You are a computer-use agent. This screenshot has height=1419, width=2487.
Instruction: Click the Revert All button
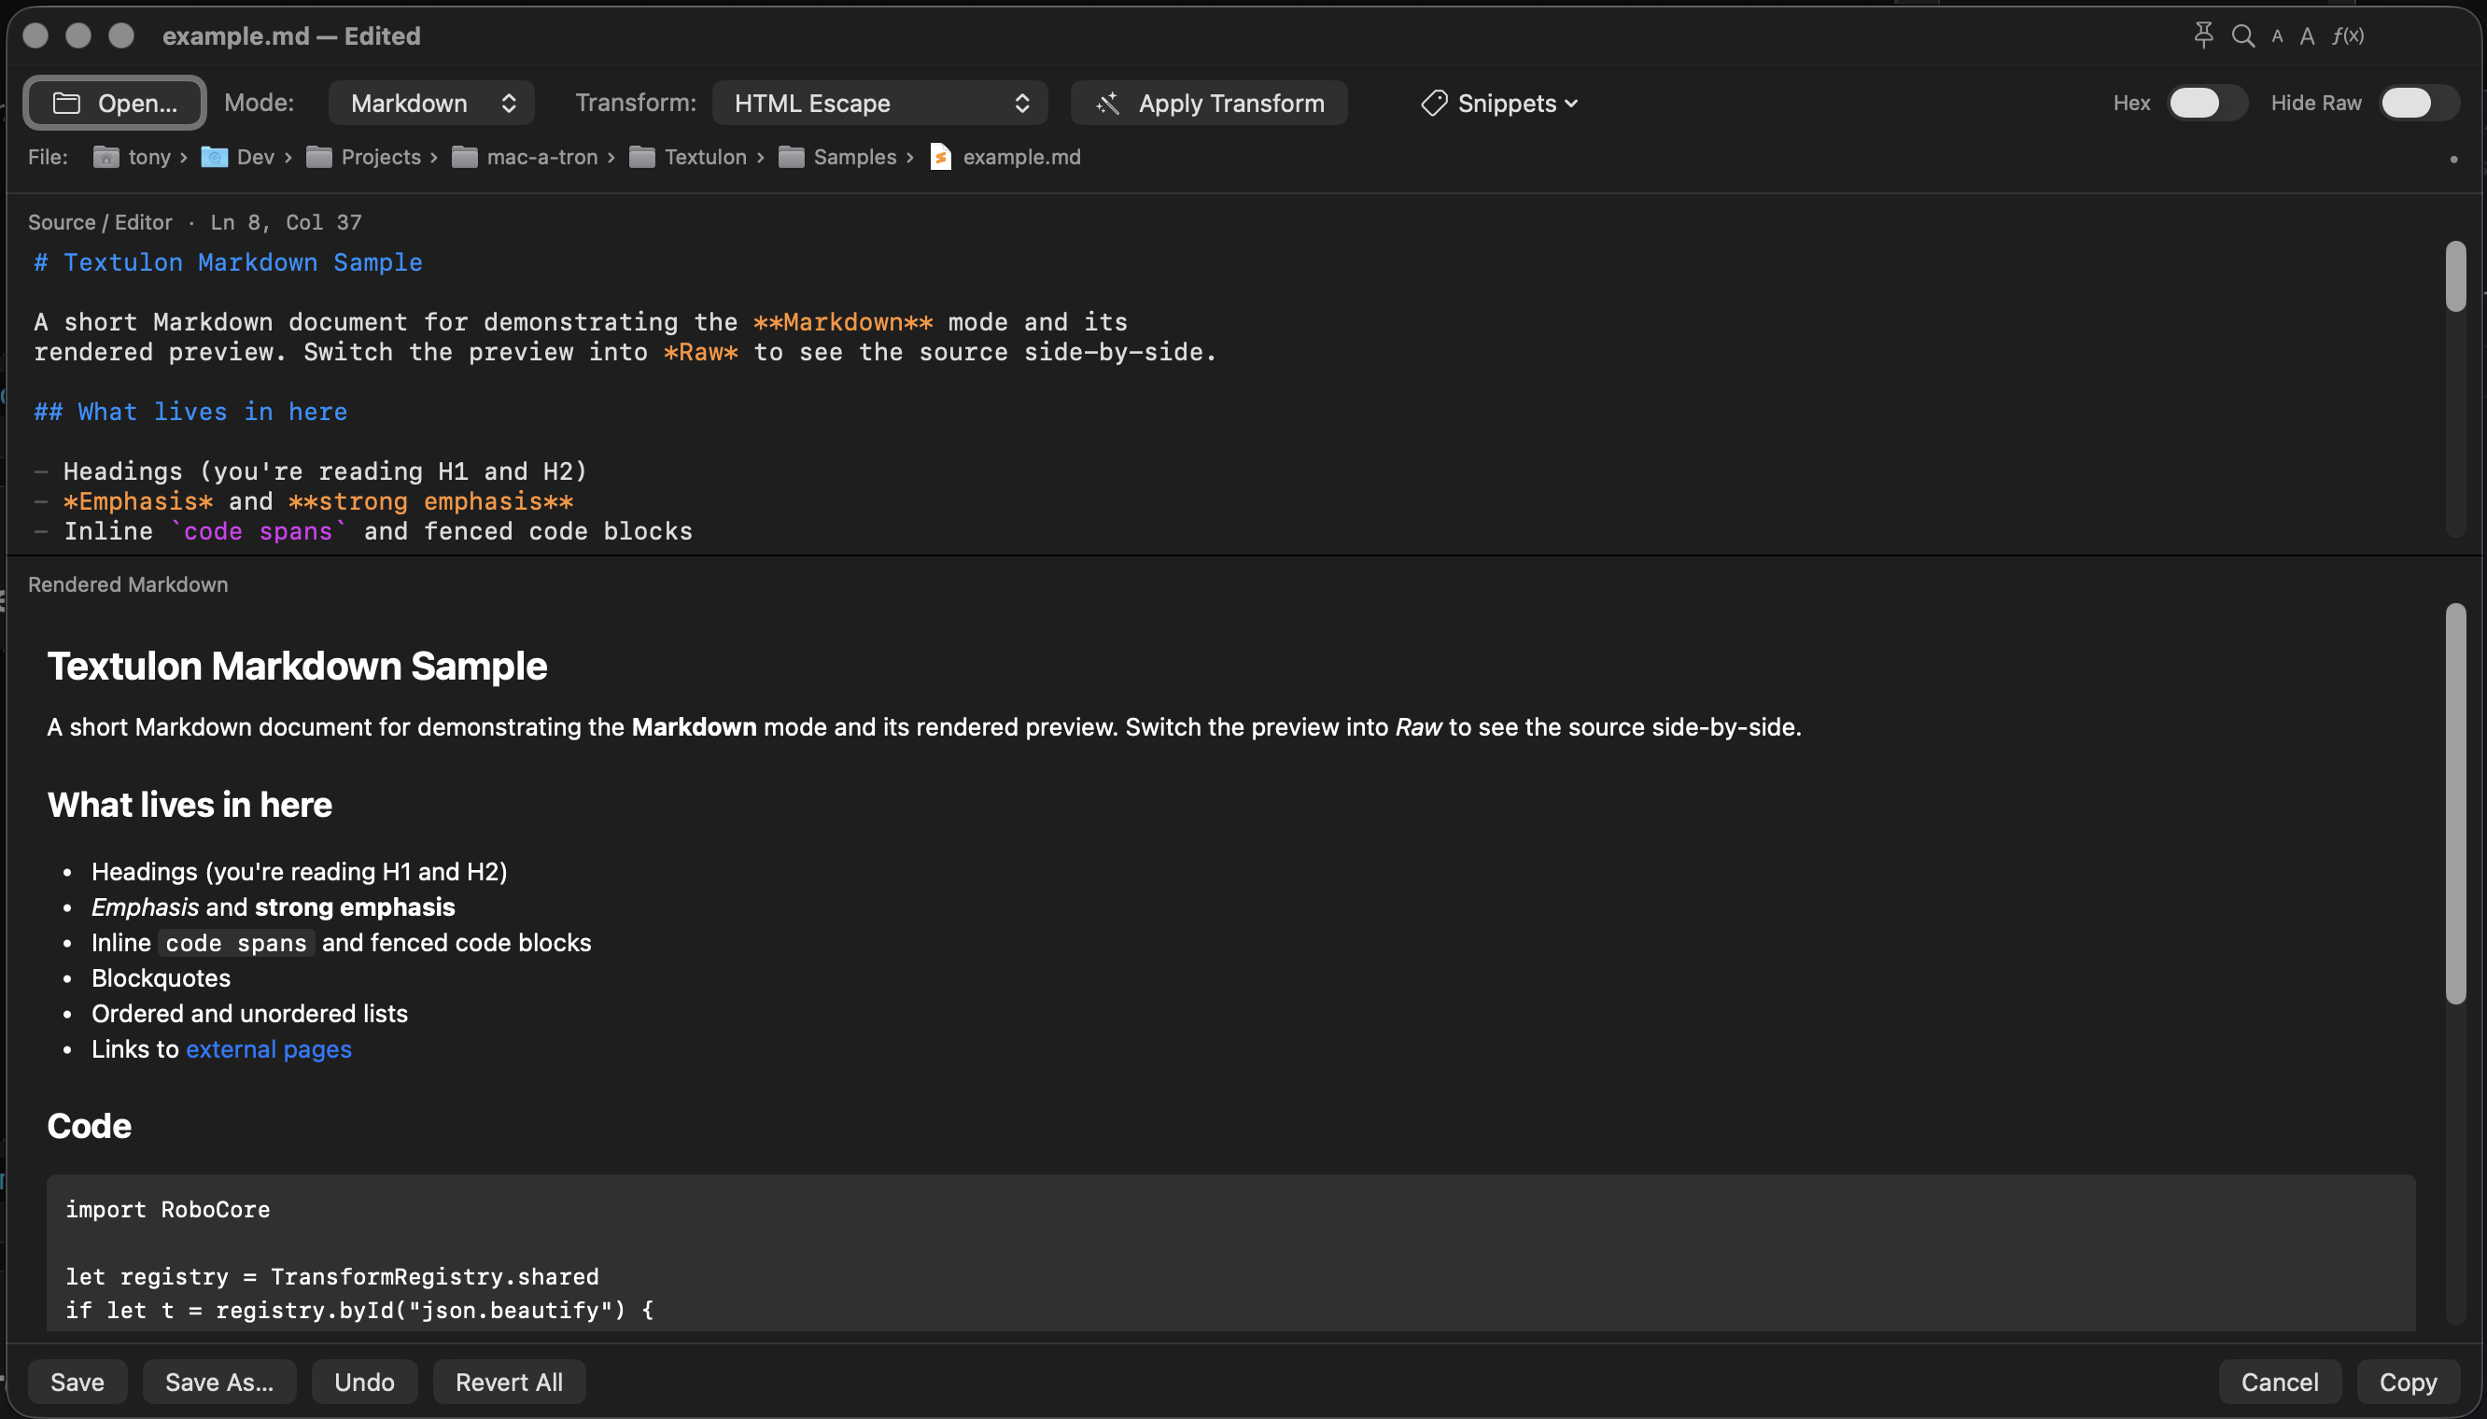pyautogui.click(x=509, y=1382)
